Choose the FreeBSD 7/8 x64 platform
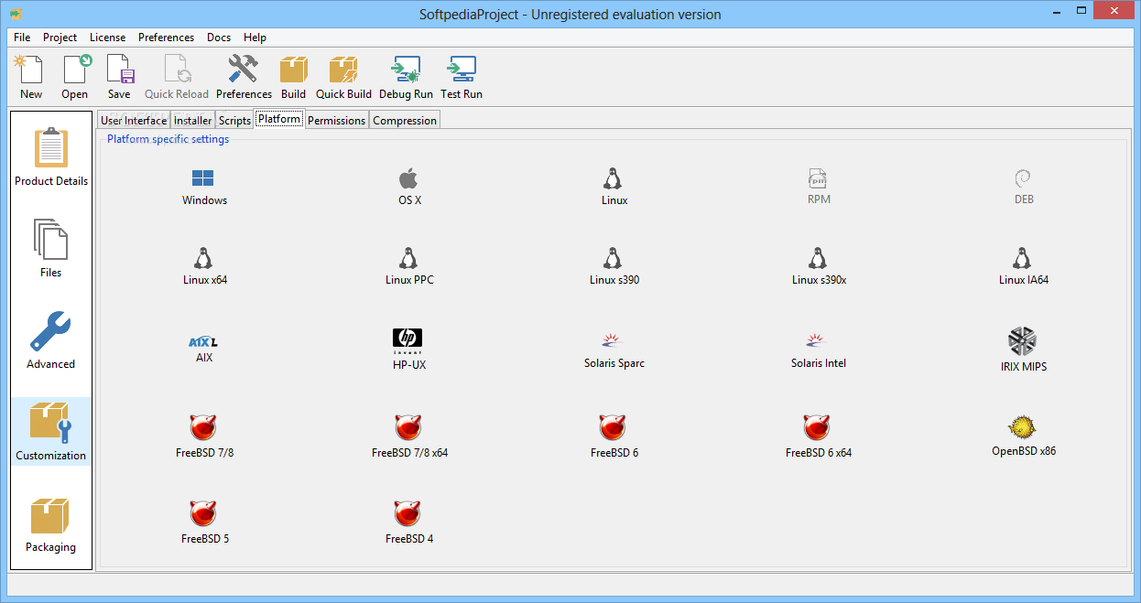This screenshot has height=603, width=1141. pyautogui.click(x=409, y=436)
